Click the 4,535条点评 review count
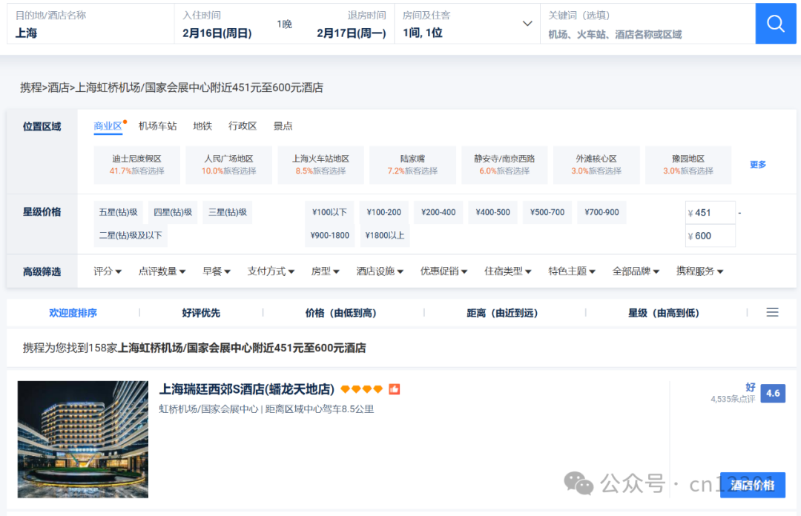This screenshot has width=801, height=516. 733,399
